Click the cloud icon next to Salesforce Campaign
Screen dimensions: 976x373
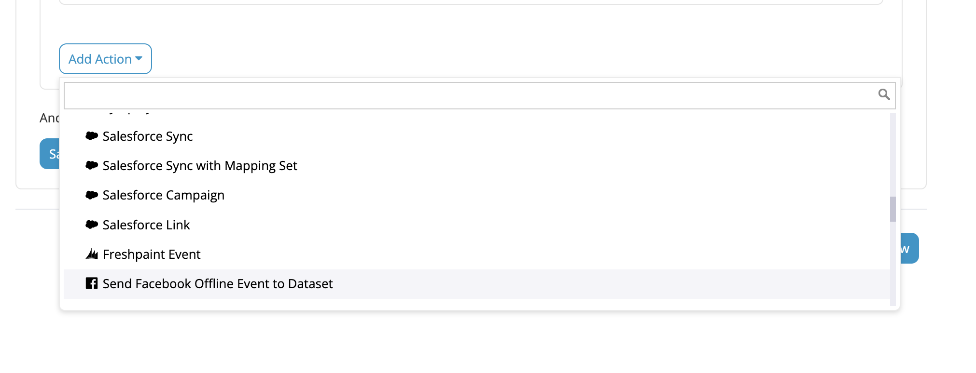pos(92,195)
